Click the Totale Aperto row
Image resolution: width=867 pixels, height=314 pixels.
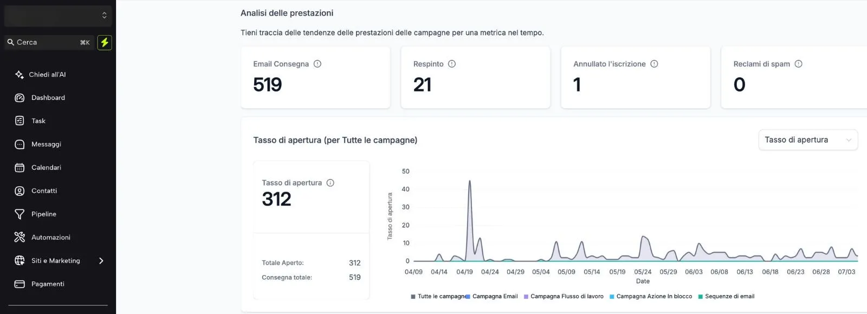[x=311, y=263]
